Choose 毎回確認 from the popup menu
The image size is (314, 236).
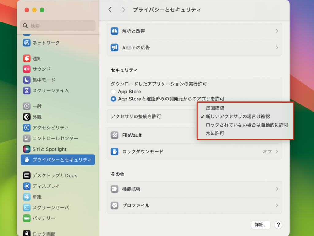[245, 108]
